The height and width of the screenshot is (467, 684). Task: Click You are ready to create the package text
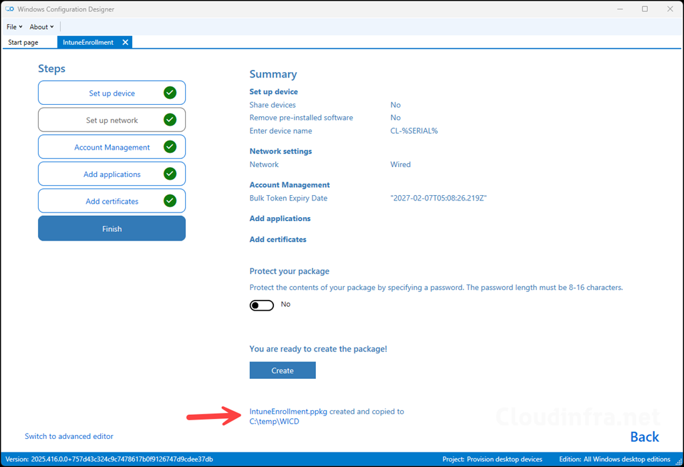pyautogui.click(x=318, y=349)
